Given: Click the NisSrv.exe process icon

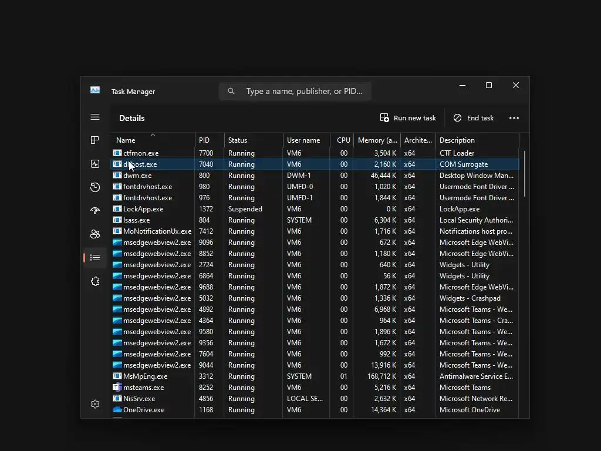Looking at the screenshot, I should [117, 399].
